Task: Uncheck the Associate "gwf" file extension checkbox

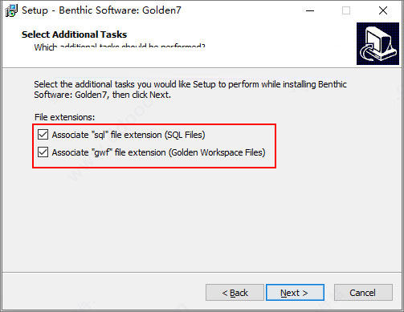Action: pos(43,152)
